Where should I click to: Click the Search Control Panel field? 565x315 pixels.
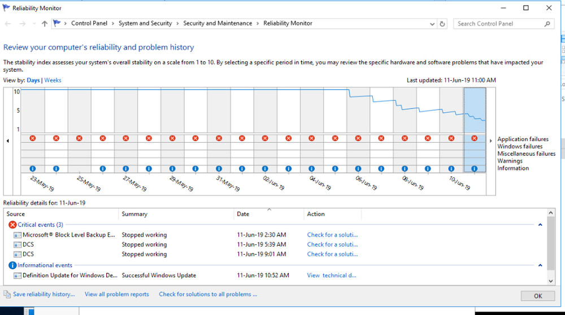pyautogui.click(x=497, y=24)
